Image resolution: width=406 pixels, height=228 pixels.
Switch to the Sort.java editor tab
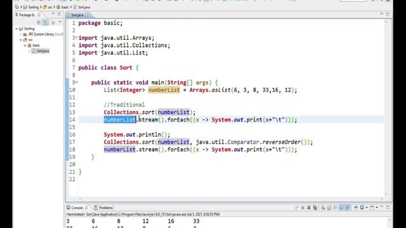pos(77,15)
